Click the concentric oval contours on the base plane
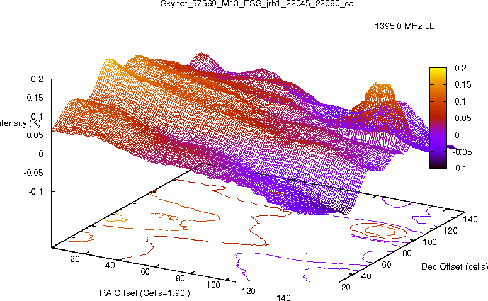This screenshot has height=301, width=488. point(378,231)
